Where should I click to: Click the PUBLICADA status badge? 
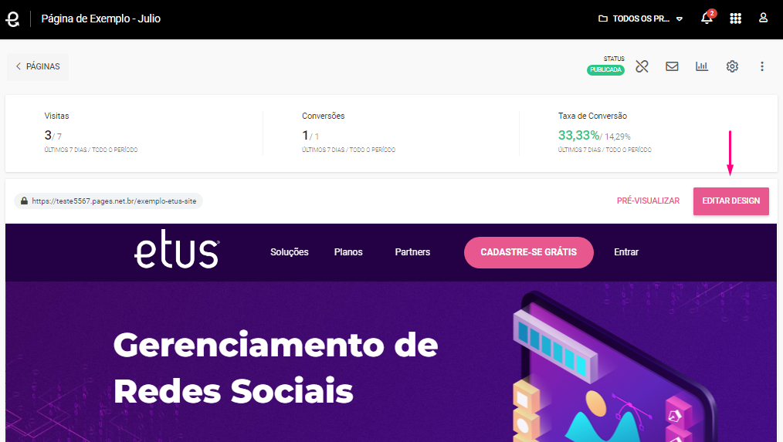pyautogui.click(x=605, y=70)
